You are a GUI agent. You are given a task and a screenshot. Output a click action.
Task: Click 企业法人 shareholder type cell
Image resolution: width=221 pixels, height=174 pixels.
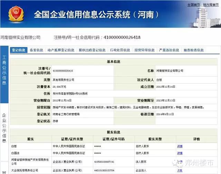[x=141, y=171]
